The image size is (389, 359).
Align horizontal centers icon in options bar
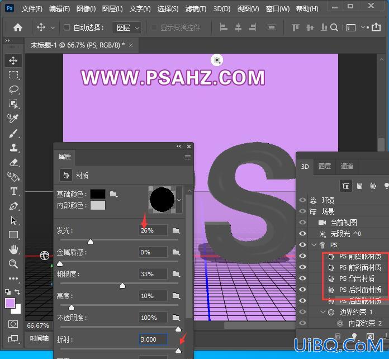click(x=238, y=27)
